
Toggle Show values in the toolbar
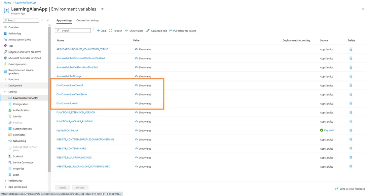[x=134, y=31]
